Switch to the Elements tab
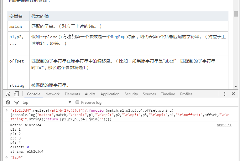The width and height of the screenshot is (240, 161). pos(72,94)
